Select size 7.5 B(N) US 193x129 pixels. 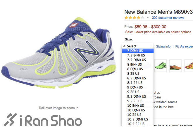pos(136,55)
